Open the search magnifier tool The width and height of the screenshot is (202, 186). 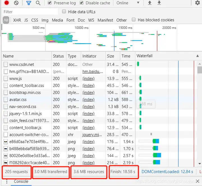click(x=38, y=3)
